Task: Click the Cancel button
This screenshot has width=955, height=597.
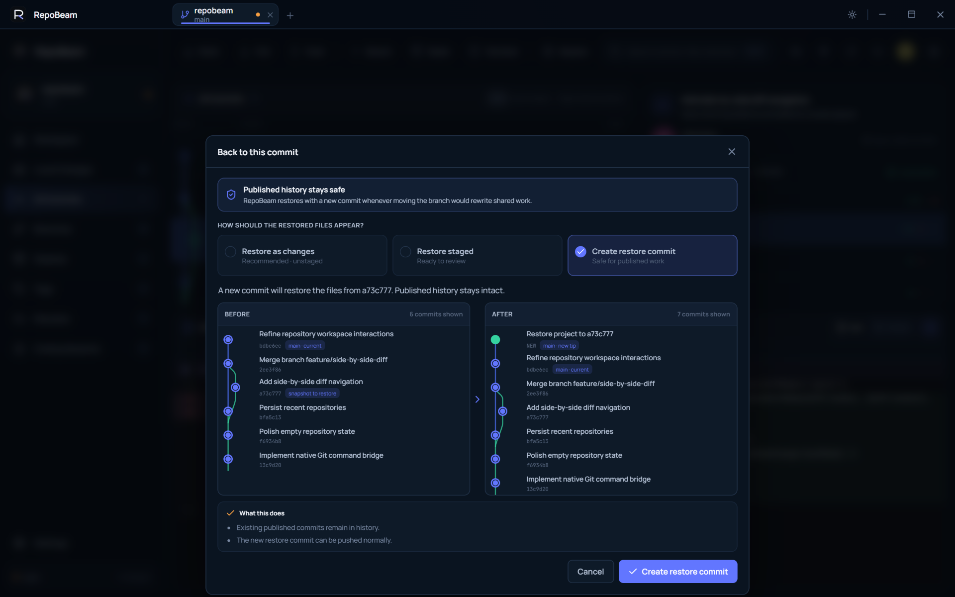Action: (590, 572)
